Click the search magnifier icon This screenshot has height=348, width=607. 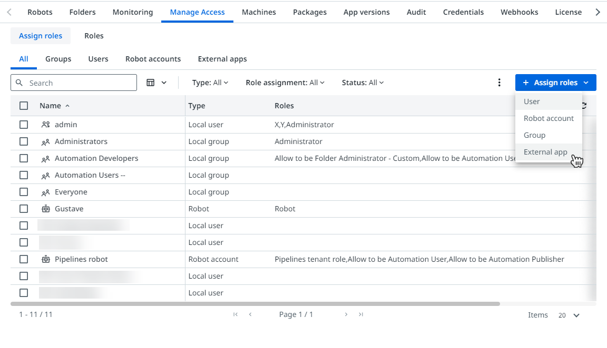coord(19,83)
